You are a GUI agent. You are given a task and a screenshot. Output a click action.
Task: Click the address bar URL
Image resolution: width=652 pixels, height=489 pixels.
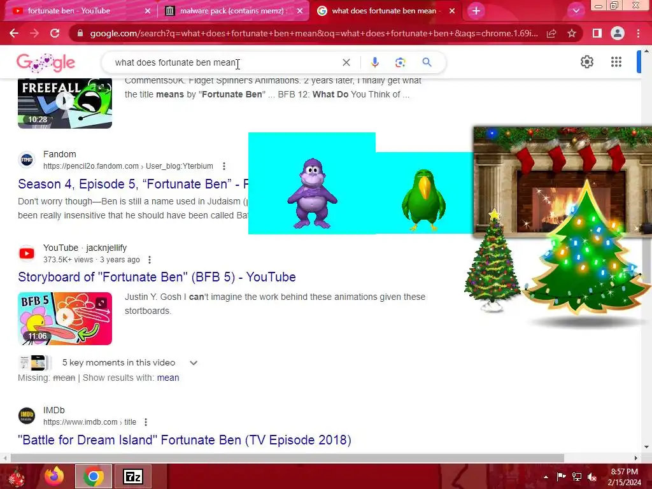(314, 33)
